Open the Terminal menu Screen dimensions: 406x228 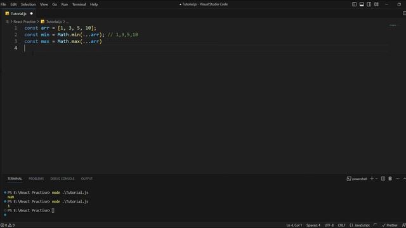pos(79,4)
